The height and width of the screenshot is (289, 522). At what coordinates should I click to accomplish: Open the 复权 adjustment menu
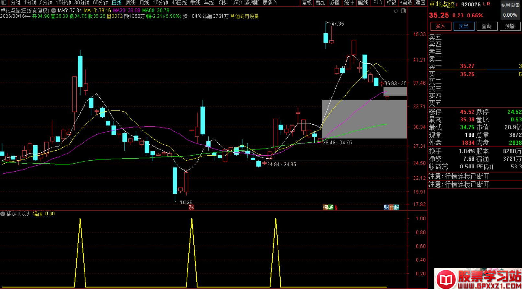coord(307,3)
